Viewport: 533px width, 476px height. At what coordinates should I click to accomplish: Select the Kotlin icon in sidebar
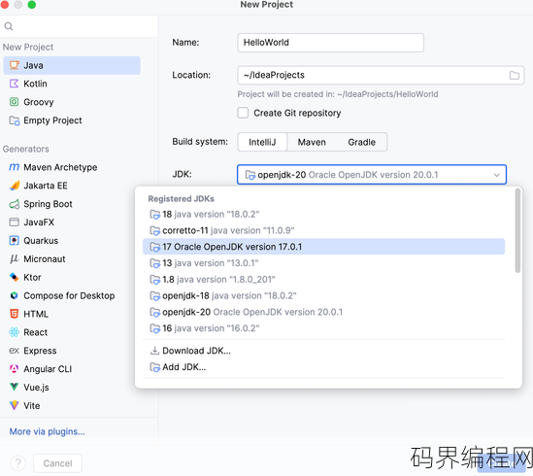(x=14, y=84)
